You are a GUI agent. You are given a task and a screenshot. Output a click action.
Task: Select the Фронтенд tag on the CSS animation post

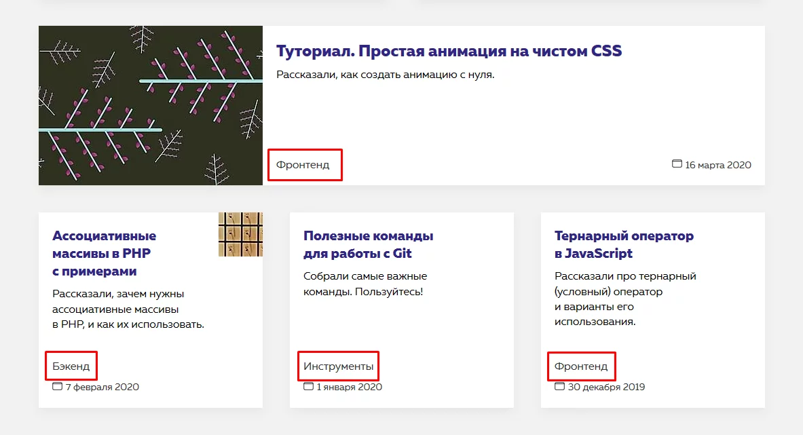pos(305,164)
